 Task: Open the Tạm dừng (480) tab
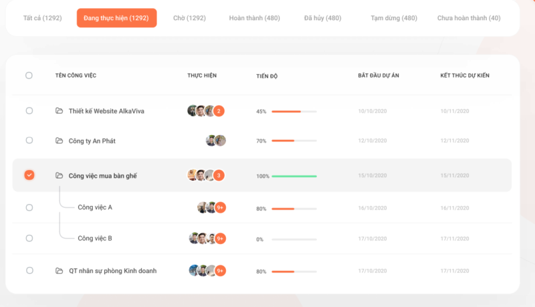click(394, 18)
